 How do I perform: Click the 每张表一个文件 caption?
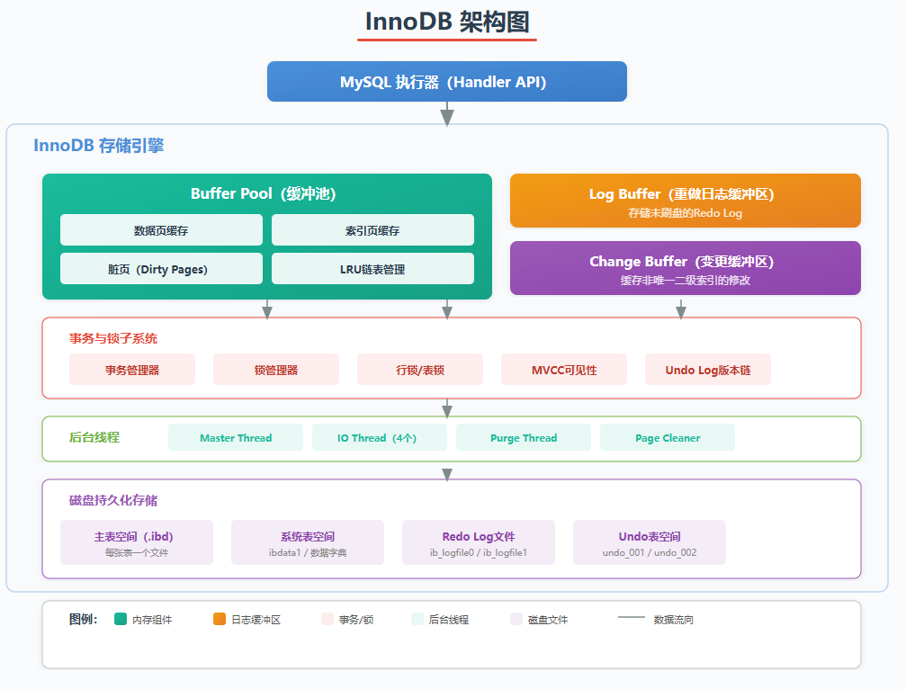pyautogui.click(x=137, y=552)
